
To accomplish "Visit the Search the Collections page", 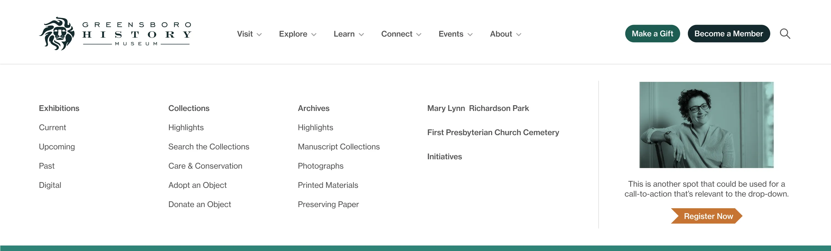I will pyautogui.click(x=209, y=146).
